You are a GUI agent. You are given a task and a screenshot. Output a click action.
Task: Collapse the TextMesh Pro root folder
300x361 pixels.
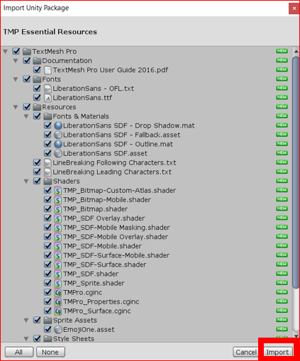click(x=6, y=51)
